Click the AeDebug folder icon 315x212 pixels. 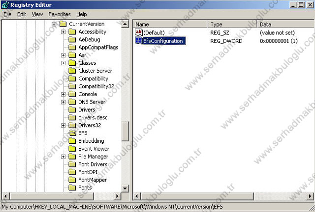[72, 39]
